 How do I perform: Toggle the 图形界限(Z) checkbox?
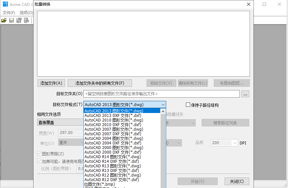(39, 154)
